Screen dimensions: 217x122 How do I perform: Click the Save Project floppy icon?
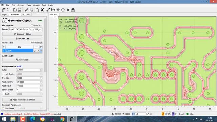pos(20,10)
